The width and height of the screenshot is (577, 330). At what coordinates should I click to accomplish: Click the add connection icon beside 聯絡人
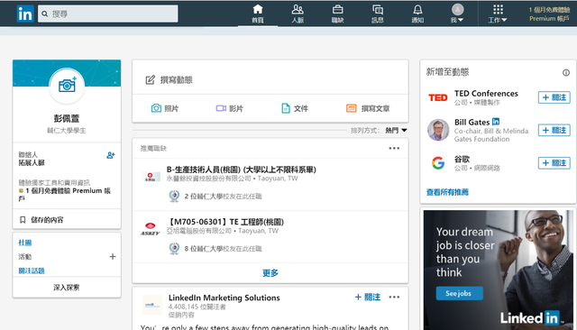pos(110,155)
